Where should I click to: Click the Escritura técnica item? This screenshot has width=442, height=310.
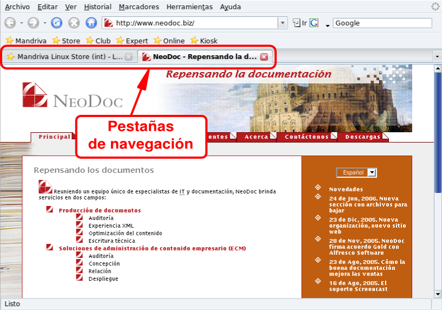pos(112,241)
